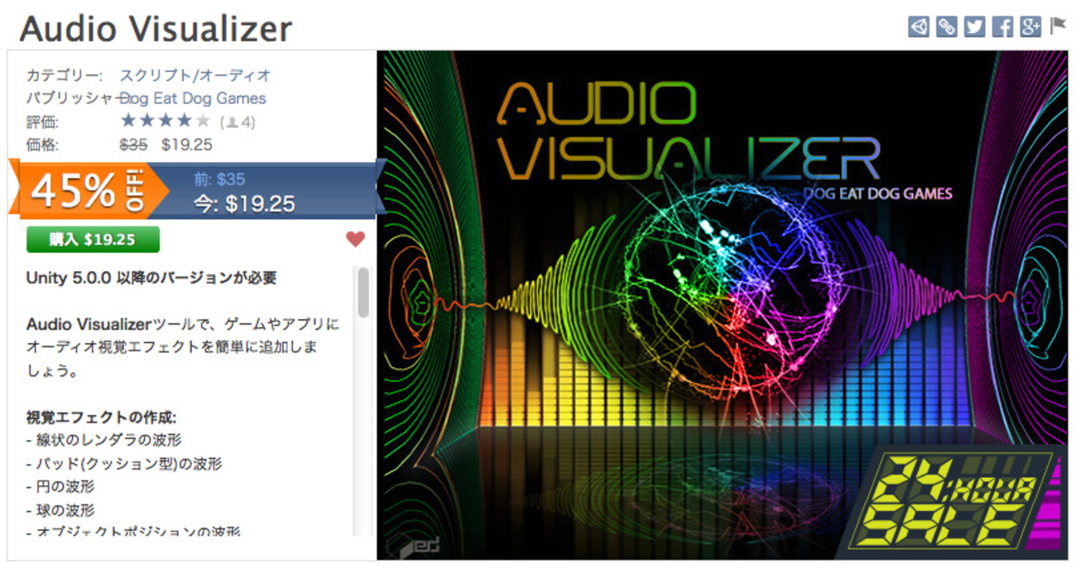Share the asset on Google Plus
The image size is (1076, 568).
[x=1030, y=26]
